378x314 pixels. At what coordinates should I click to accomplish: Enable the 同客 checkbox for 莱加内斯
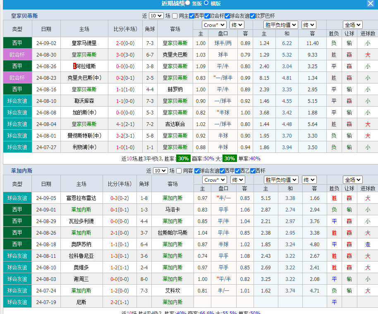[178, 170]
